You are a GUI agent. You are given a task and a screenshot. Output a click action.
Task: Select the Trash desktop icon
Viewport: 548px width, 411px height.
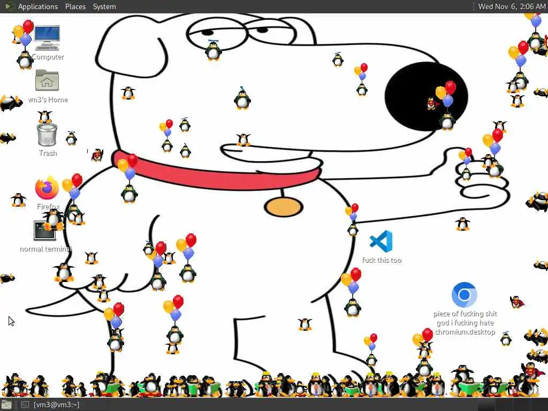47,134
